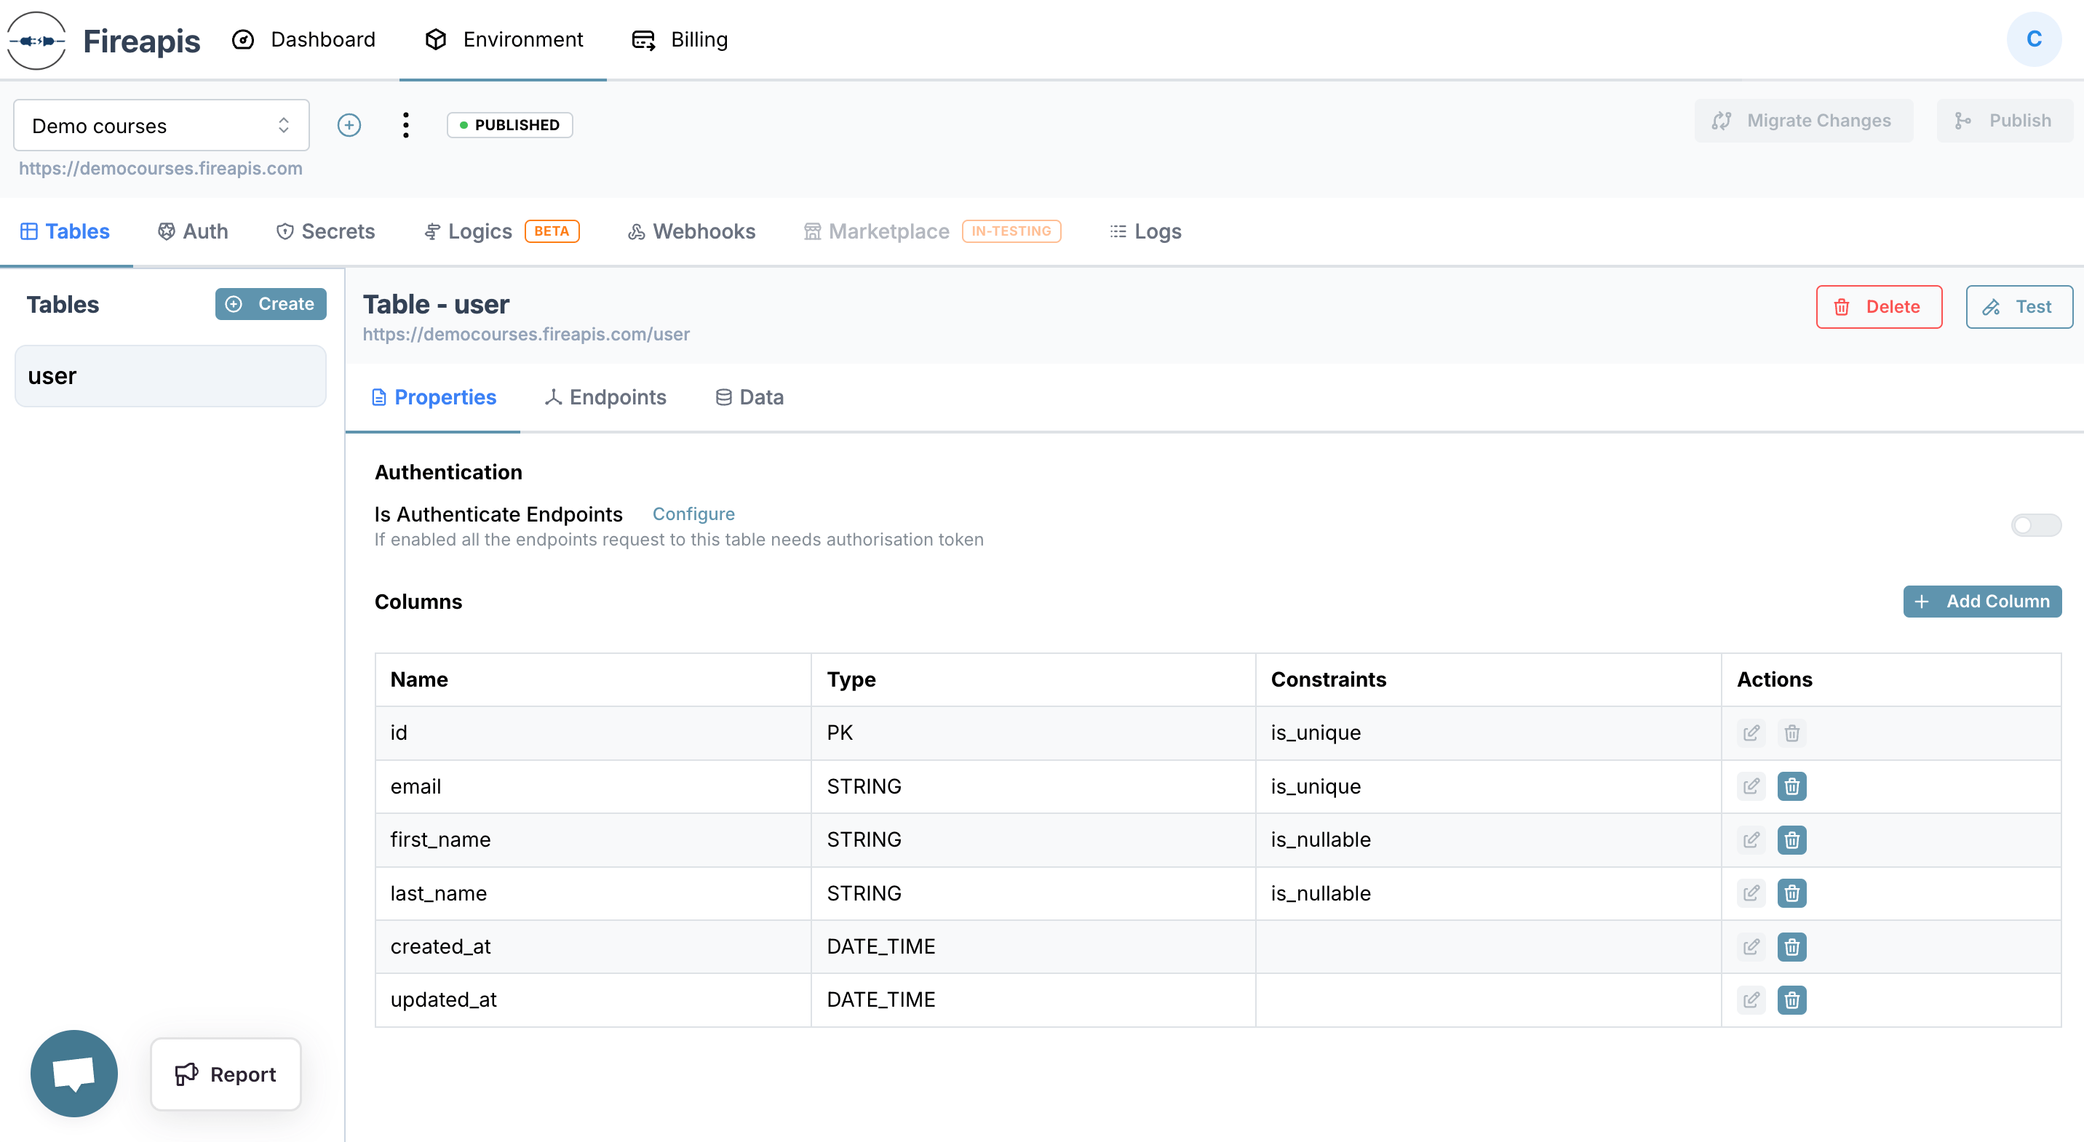
Task: Edit the id column
Action: [x=1751, y=732]
